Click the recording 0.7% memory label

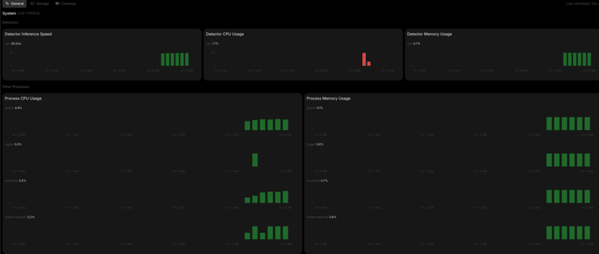pyautogui.click(x=317, y=181)
